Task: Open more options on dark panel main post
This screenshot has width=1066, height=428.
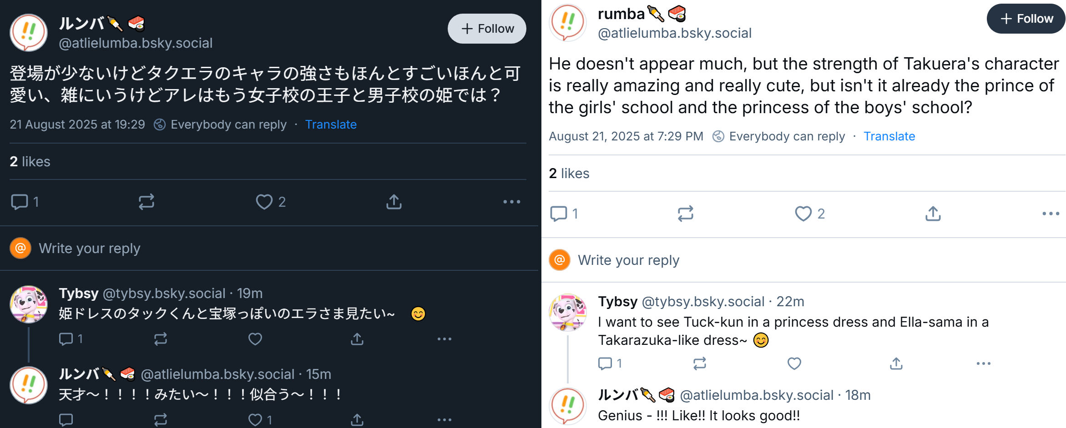Action: pos(512,202)
